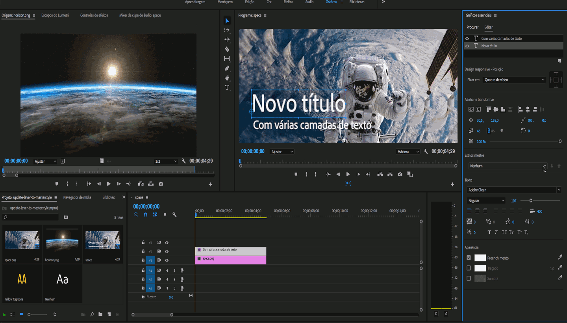Hide the 'Novo título' text layer
Screen dimensions: 567x323
point(467,46)
